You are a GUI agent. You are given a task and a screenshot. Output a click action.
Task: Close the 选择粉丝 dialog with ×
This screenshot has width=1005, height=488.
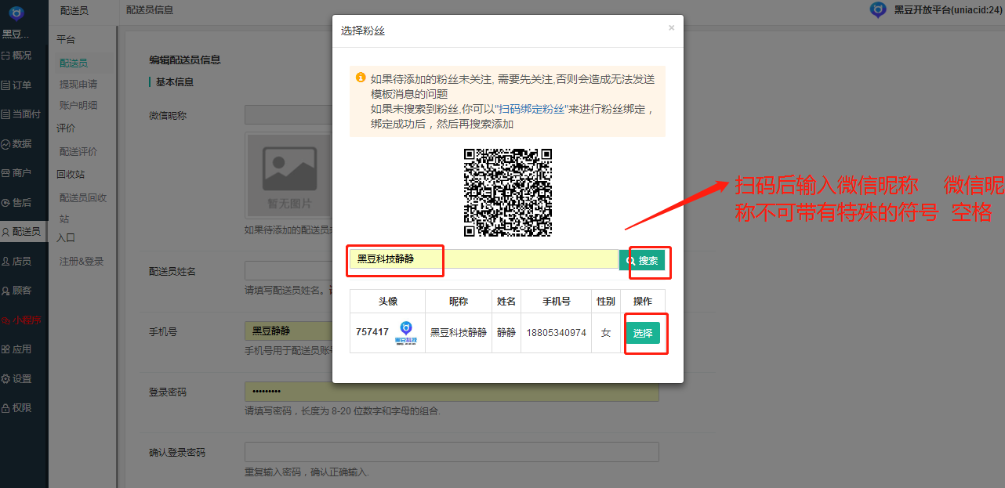pyautogui.click(x=671, y=27)
